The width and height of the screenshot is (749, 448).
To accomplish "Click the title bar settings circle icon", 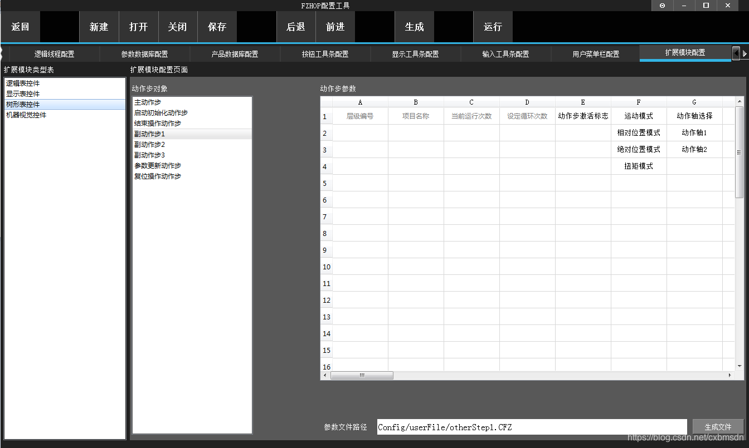I will [662, 5].
